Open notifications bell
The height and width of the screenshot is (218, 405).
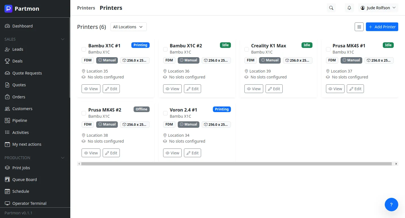[349, 8]
